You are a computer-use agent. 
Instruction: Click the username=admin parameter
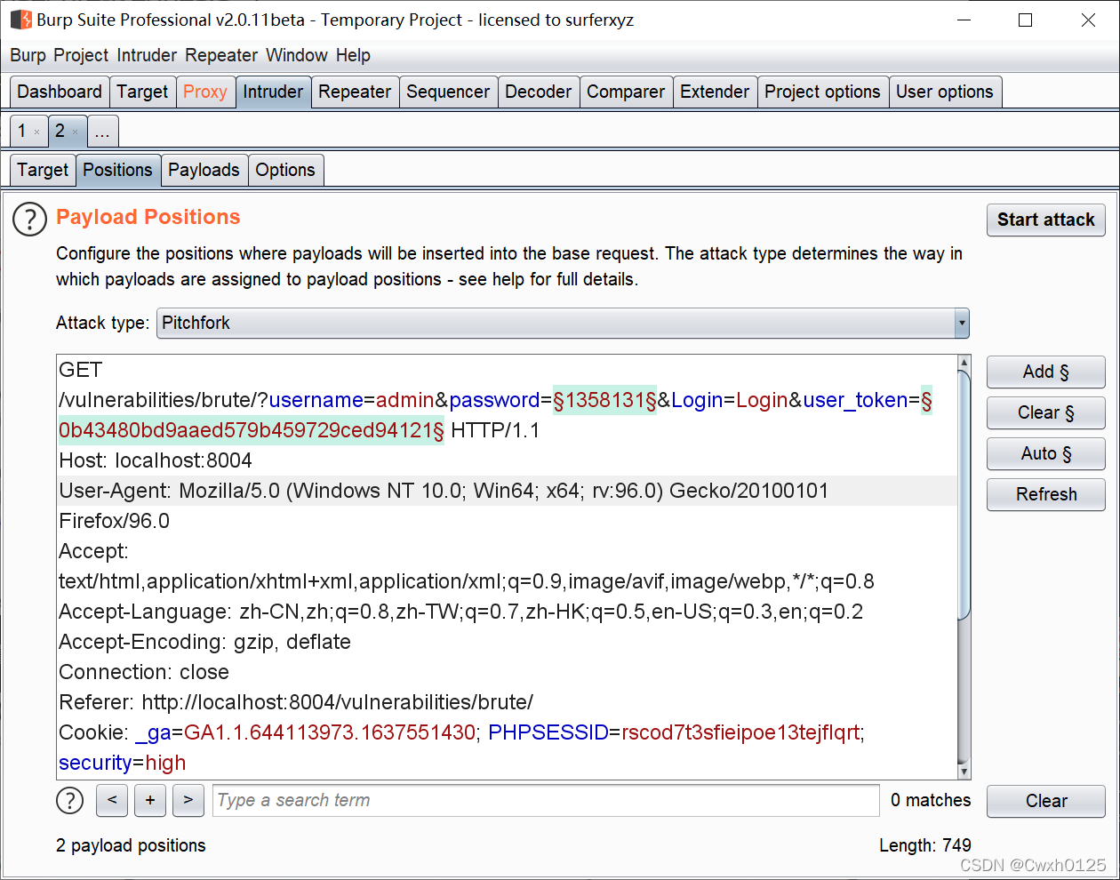352,400
